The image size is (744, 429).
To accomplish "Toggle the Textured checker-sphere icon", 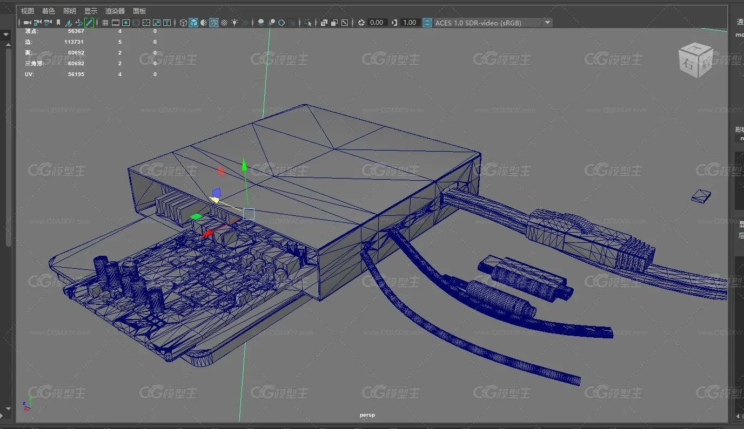I will tap(224, 23).
